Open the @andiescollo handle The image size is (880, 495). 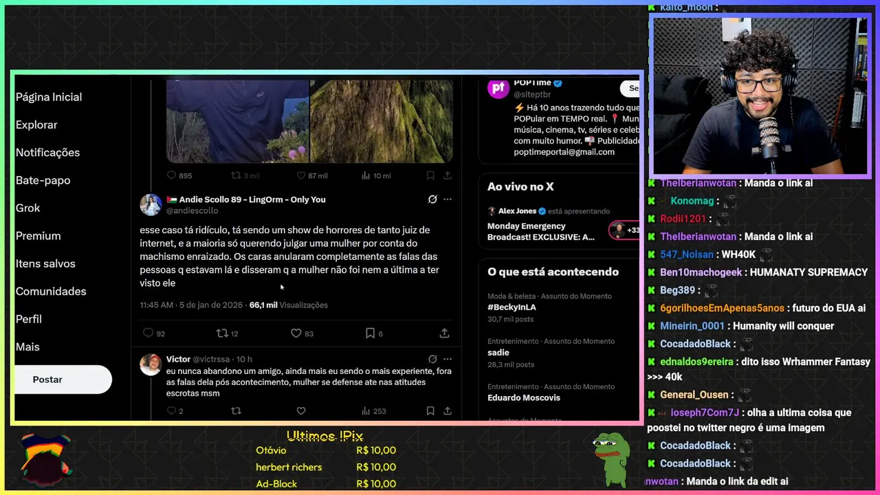192,210
